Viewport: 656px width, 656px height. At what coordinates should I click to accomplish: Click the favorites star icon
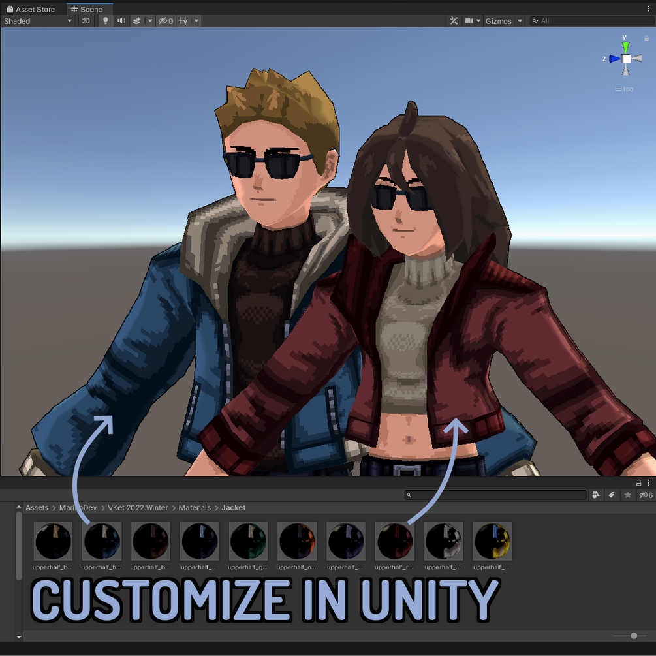coord(627,495)
